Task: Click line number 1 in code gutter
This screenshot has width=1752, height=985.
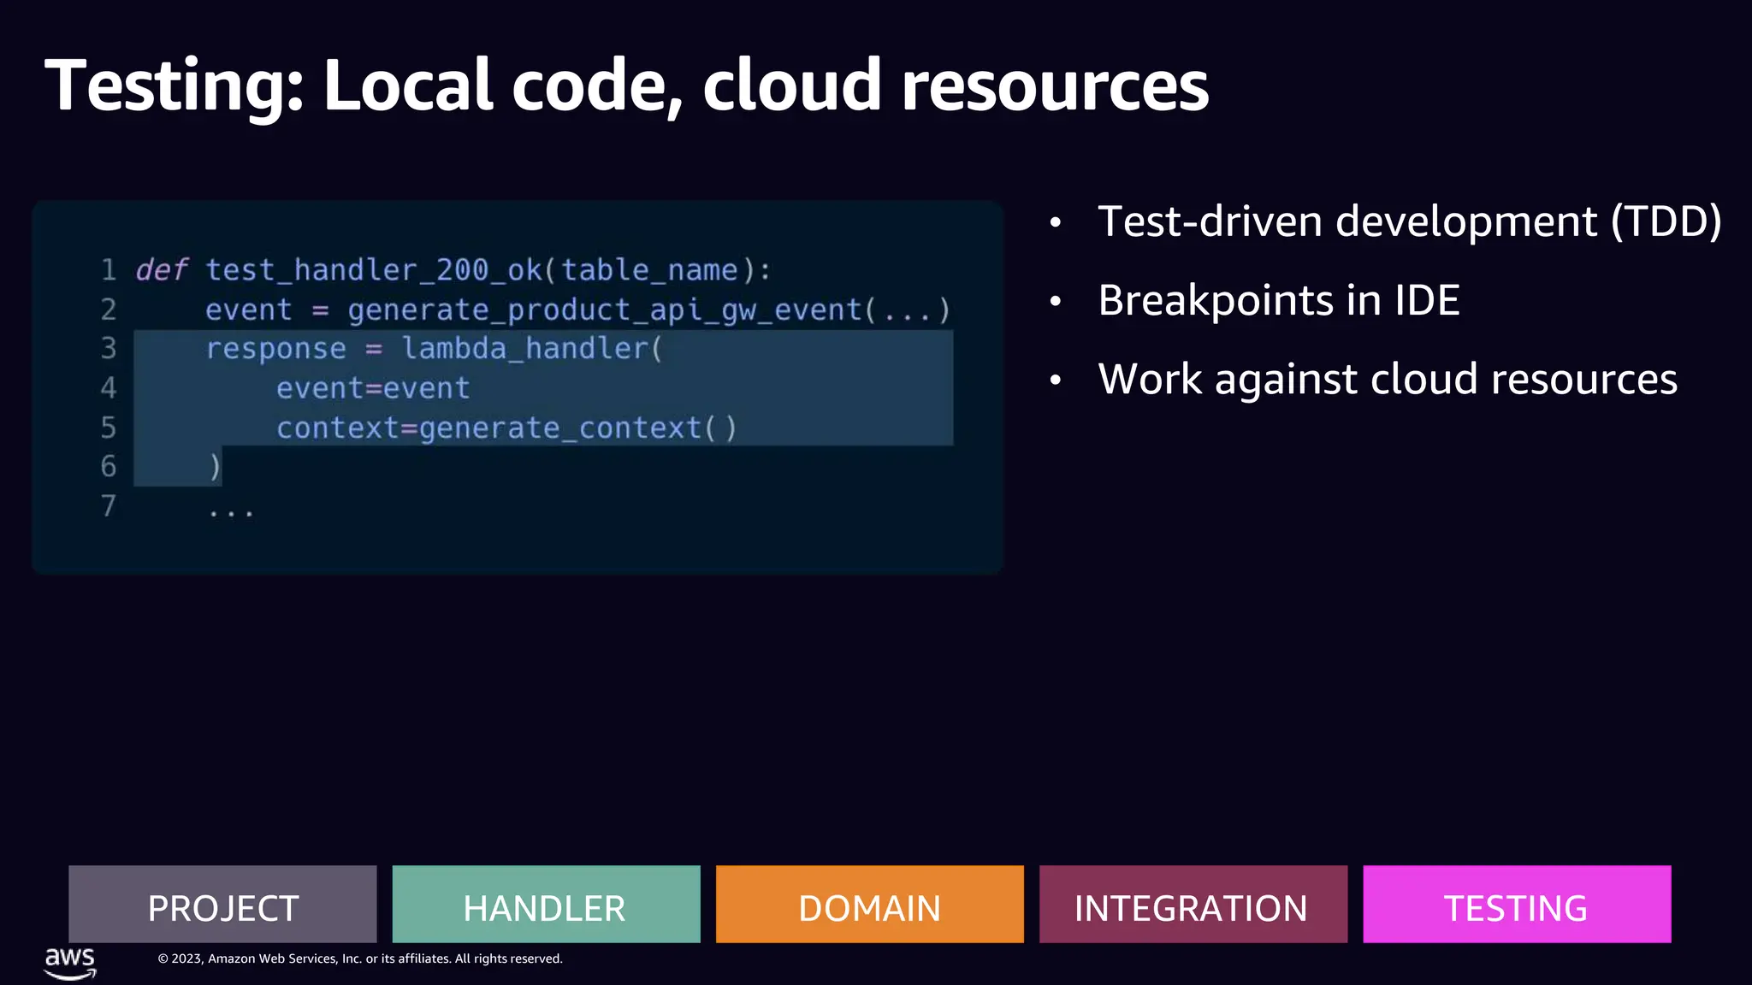Action: (109, 270)
